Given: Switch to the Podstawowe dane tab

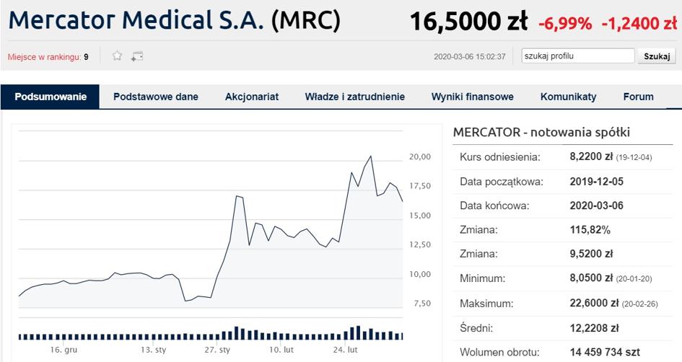Looking at the screenshot, I should click(x=156, y=97).
